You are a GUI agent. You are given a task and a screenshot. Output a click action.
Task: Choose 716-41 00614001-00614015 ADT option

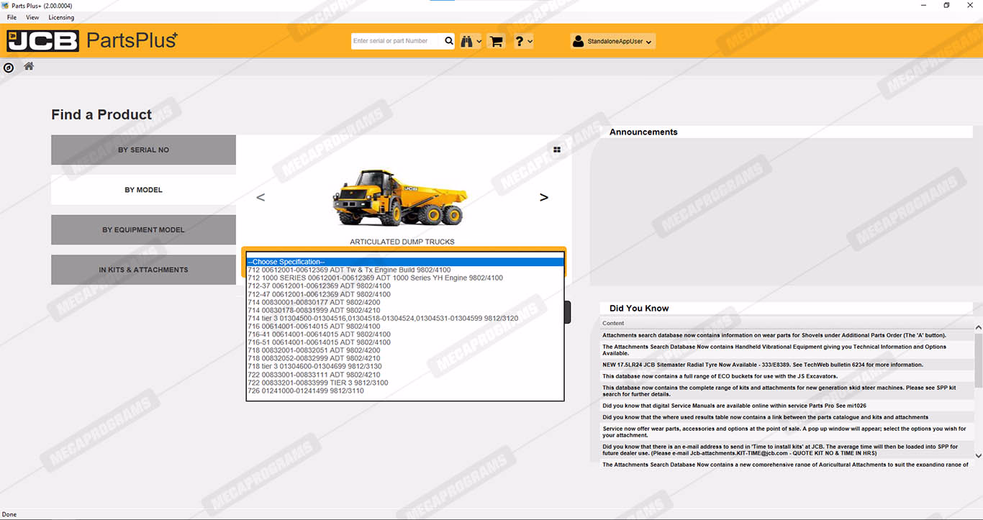(405, 334)
